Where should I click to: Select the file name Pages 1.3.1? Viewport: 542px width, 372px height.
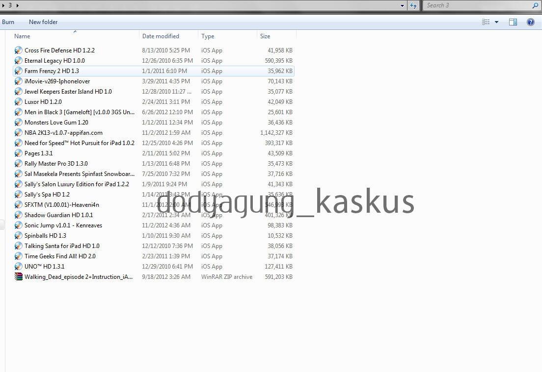pos(38,153)
